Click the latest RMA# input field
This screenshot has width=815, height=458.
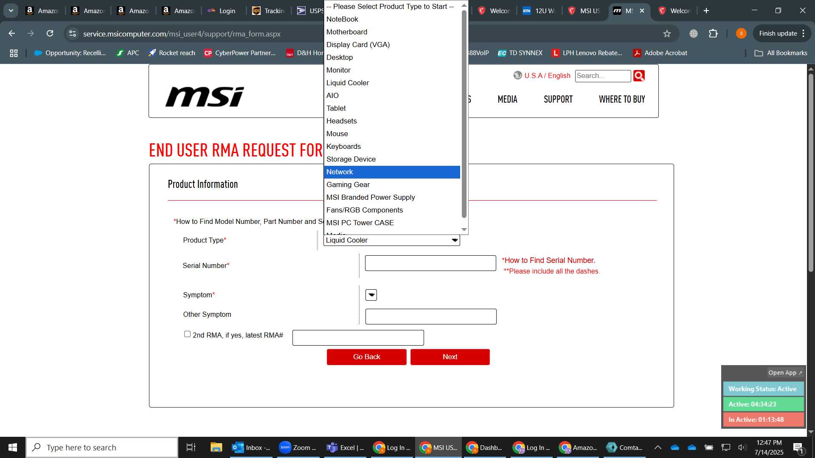pos(358,338)
